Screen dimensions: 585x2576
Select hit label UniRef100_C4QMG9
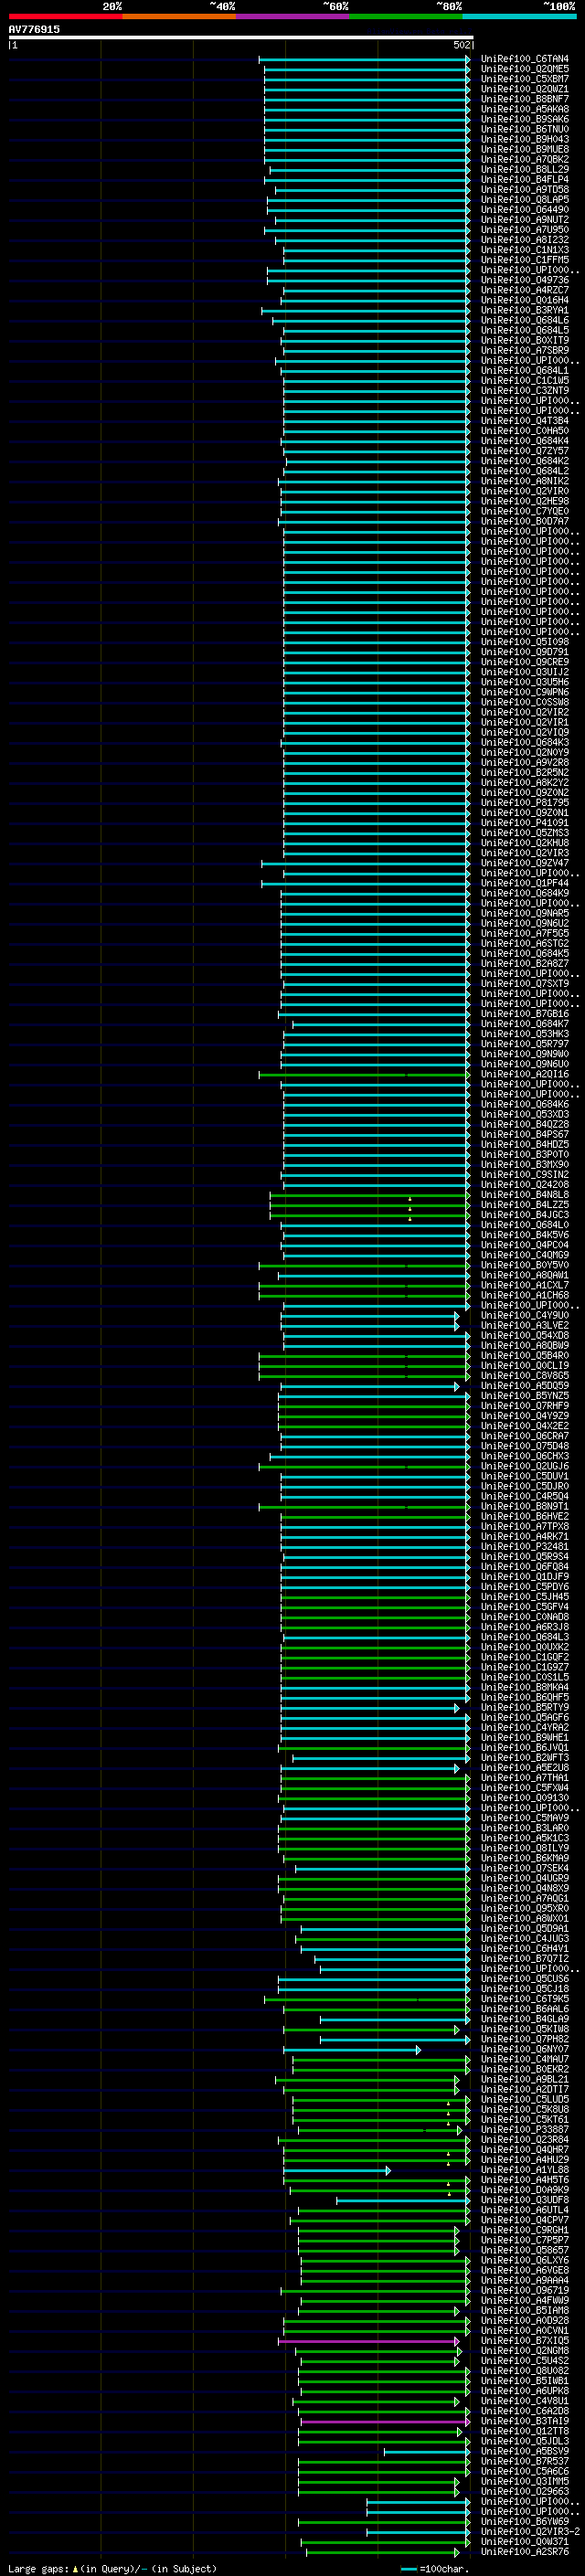[x=524, y=1255]
